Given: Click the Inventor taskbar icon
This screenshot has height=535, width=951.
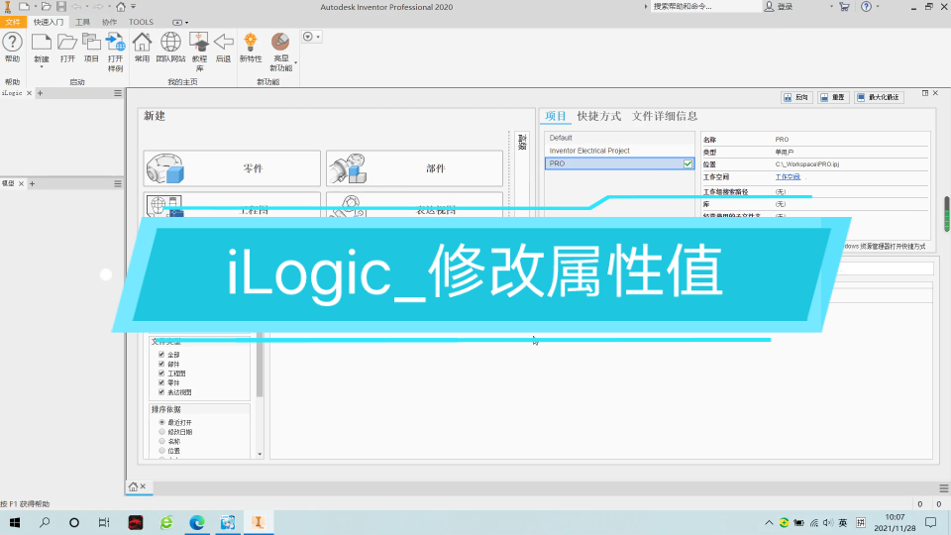Looking at the screenshot, I should point(259,522).
